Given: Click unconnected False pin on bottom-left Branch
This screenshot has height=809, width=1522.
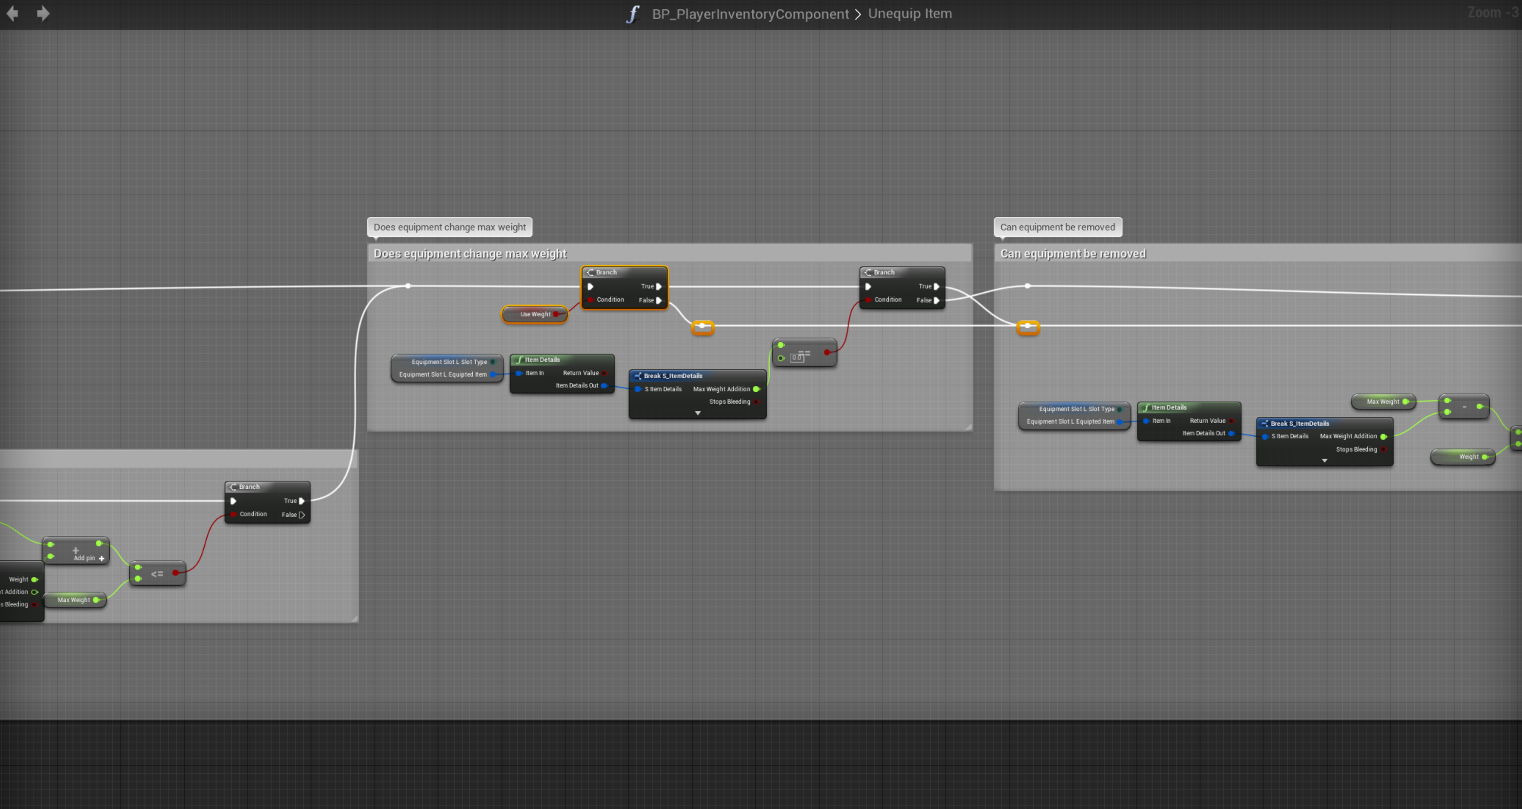Looking at the screenshot, I should click(302, 515).
